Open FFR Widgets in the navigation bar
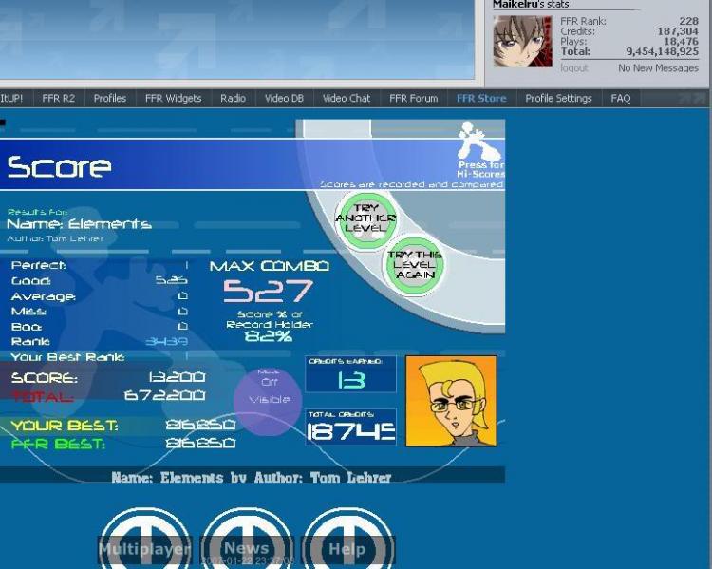This screenshot has width=712, height=569. tap(174, 98)
